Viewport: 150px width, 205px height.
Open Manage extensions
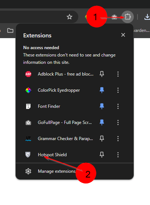[75, 171]
